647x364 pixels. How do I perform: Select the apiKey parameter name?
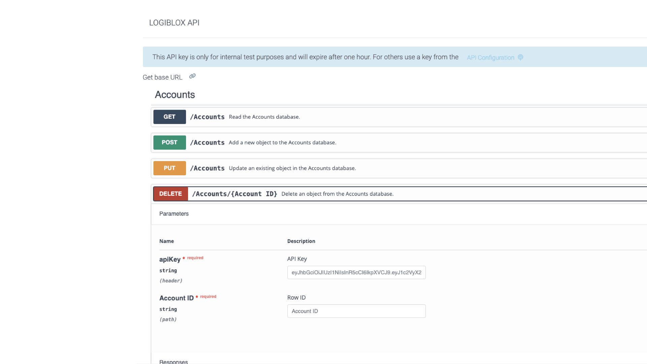pyautogui.click(x=170, y=260)
